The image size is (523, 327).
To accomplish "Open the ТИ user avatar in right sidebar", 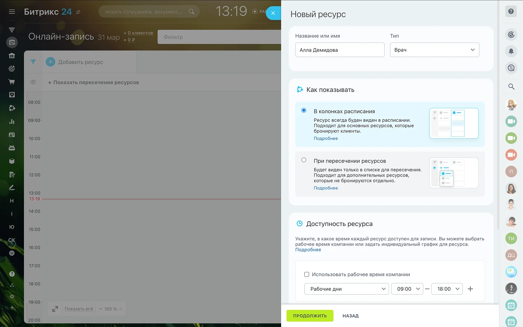I will pyautogui.click(x=511, y=238).
